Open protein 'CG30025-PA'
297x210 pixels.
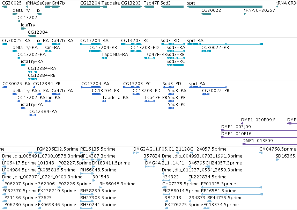click(x=16, y=84)
